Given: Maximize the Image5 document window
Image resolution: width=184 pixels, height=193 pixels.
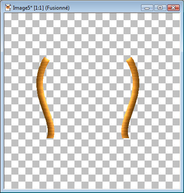Looking at the screenshot, I should [160, 7].
